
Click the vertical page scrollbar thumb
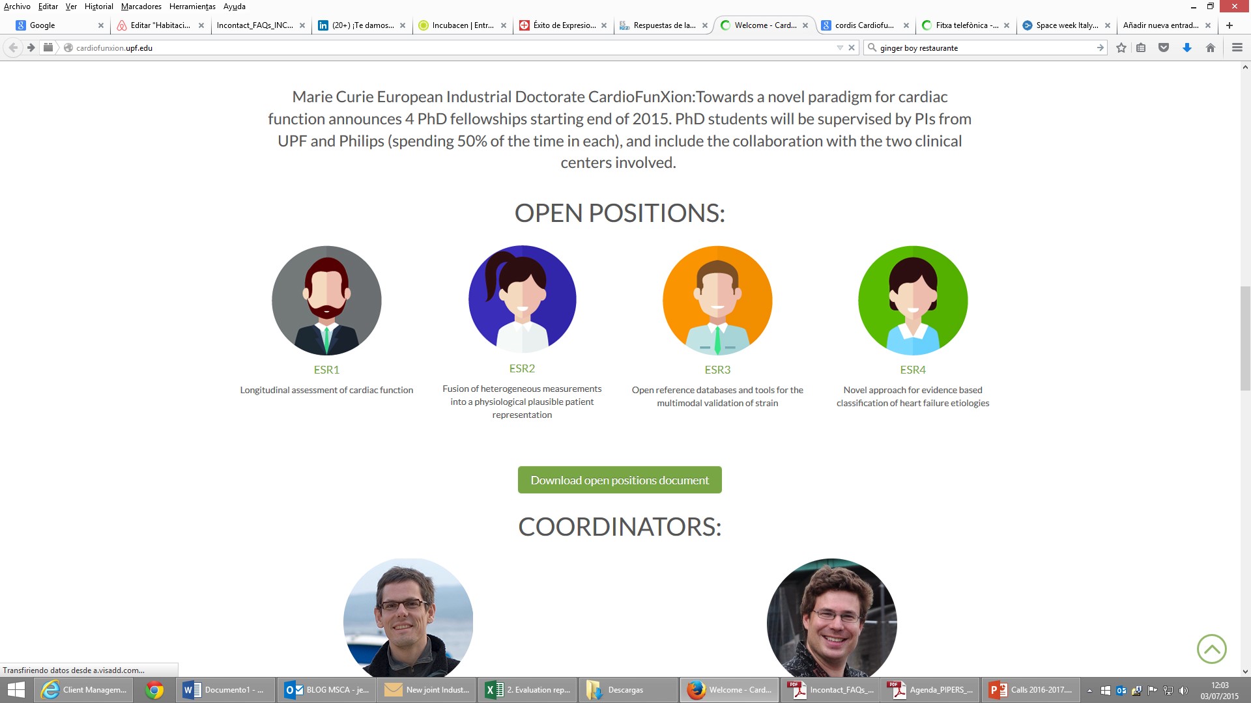1245,338
